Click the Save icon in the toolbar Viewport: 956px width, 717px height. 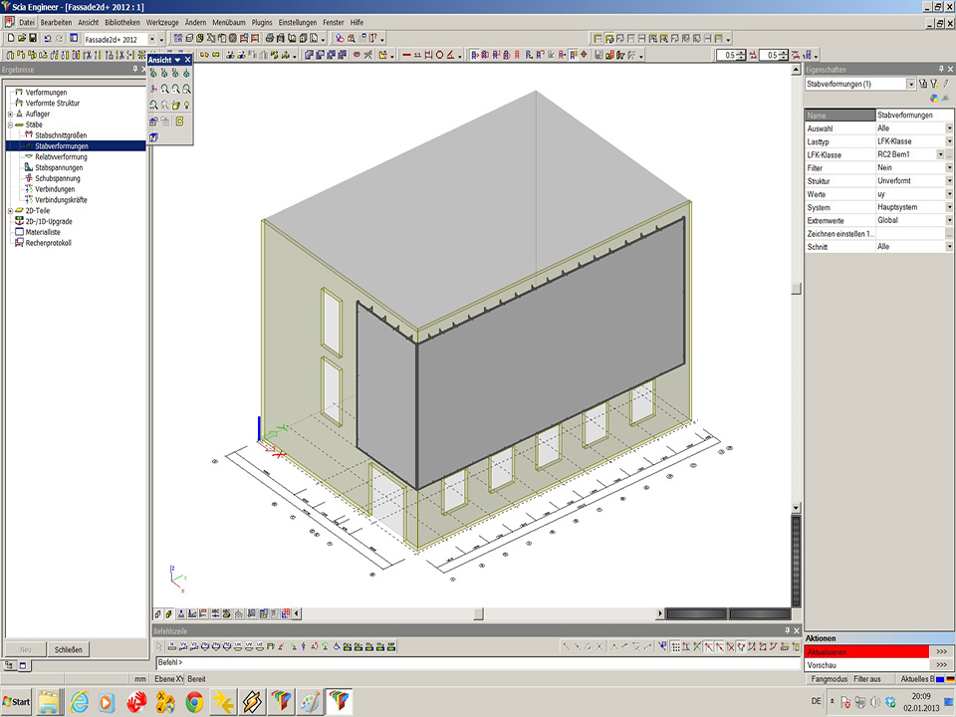(x=33, y=39)
